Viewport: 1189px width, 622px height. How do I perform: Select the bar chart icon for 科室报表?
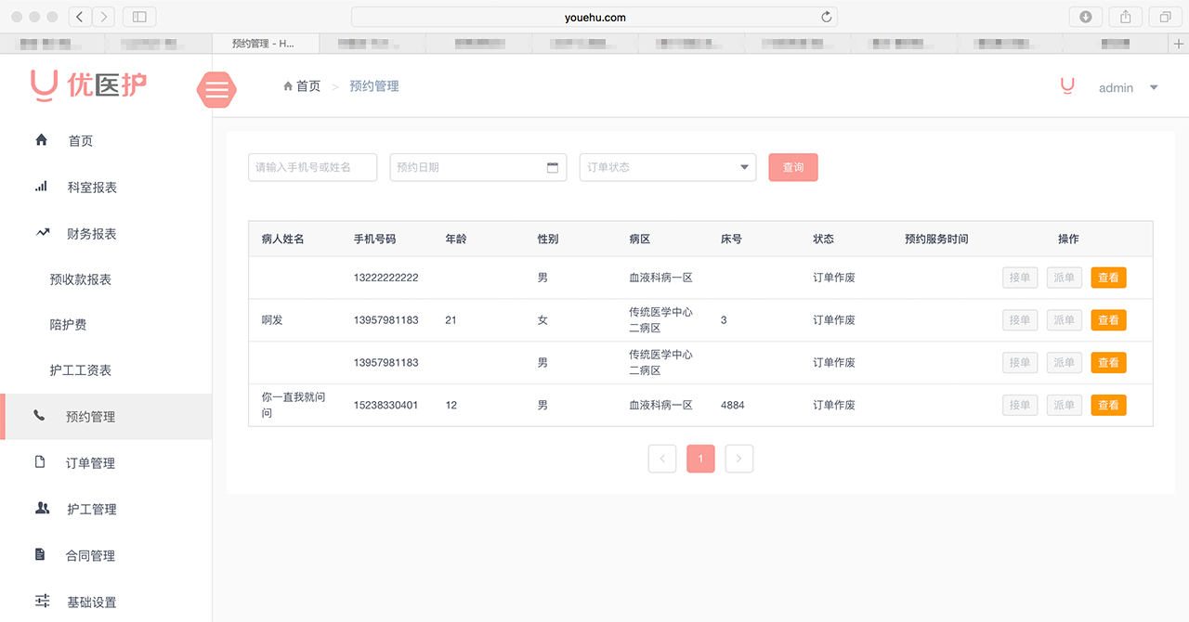41,187
